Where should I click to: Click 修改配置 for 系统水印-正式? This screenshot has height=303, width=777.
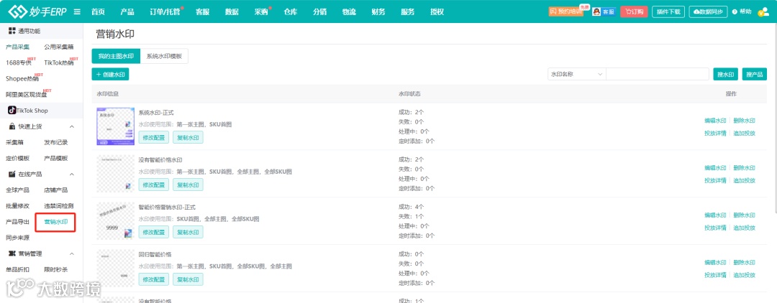[x=154, y=137]
